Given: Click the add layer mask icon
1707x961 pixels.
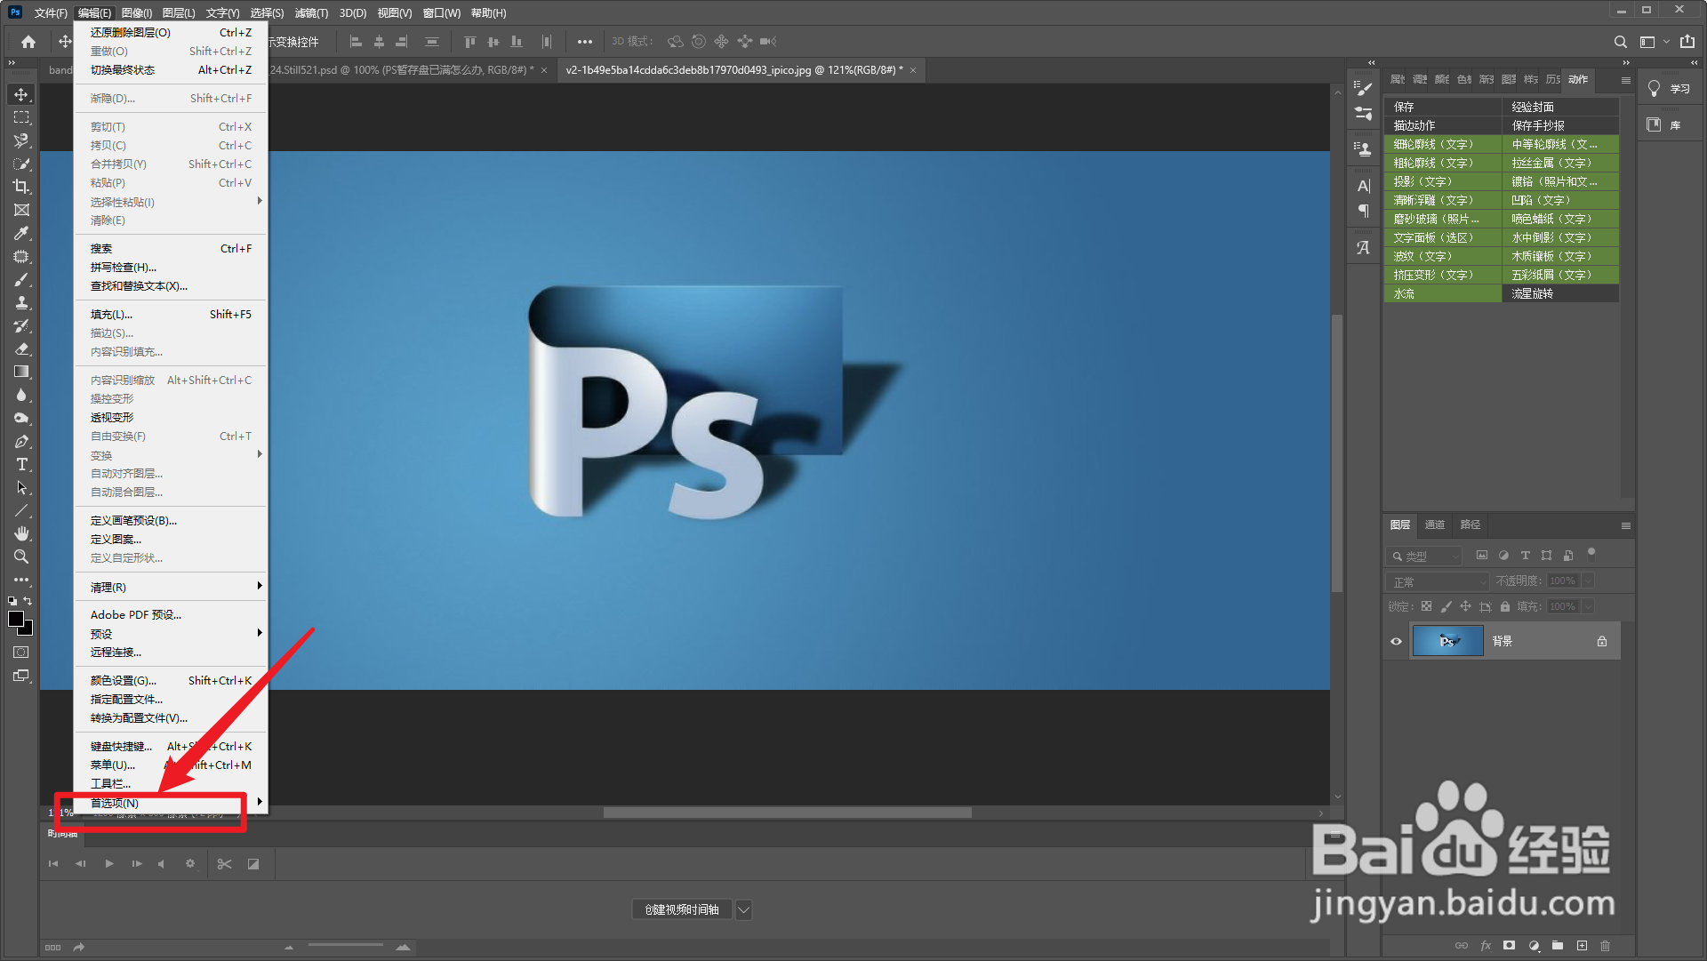Looking at the screenshot, I should point(1509,946).
